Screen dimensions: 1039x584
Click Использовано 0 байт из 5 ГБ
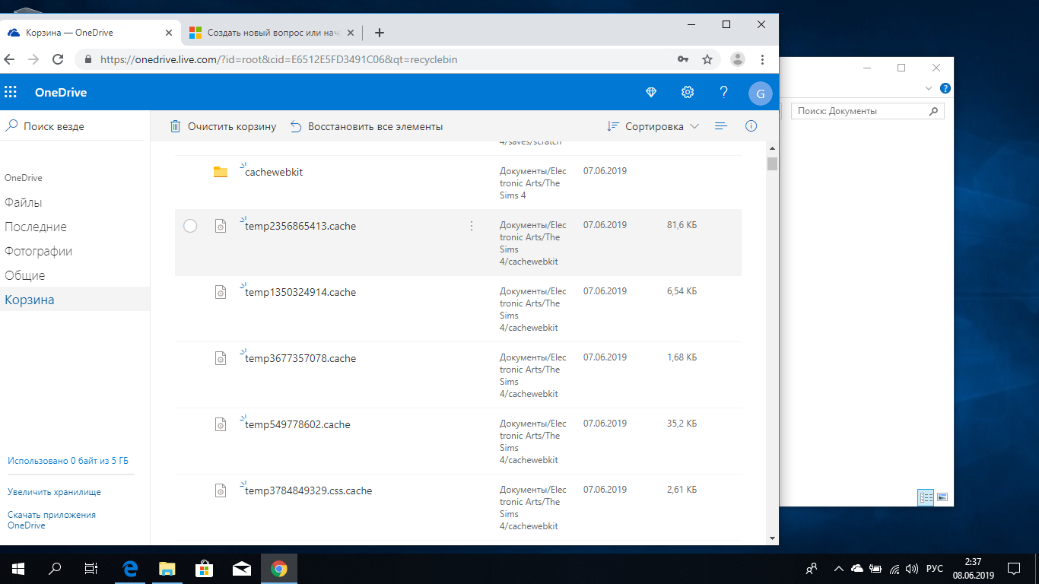click(68, 461)
